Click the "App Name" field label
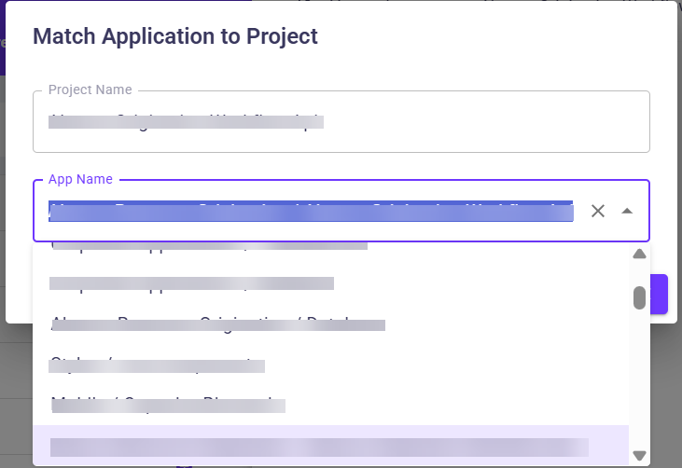Image resolution: width=682 pixels, height=468 pixels. coord(80,179)
